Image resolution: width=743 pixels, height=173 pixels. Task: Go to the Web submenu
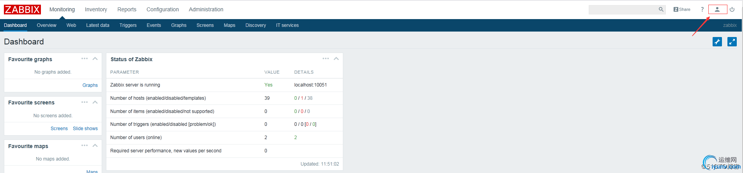point(71,25)
